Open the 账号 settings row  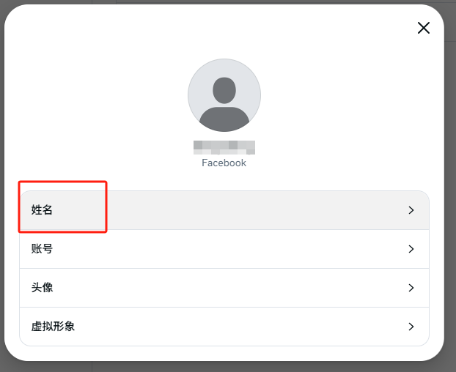pos(224,249)
